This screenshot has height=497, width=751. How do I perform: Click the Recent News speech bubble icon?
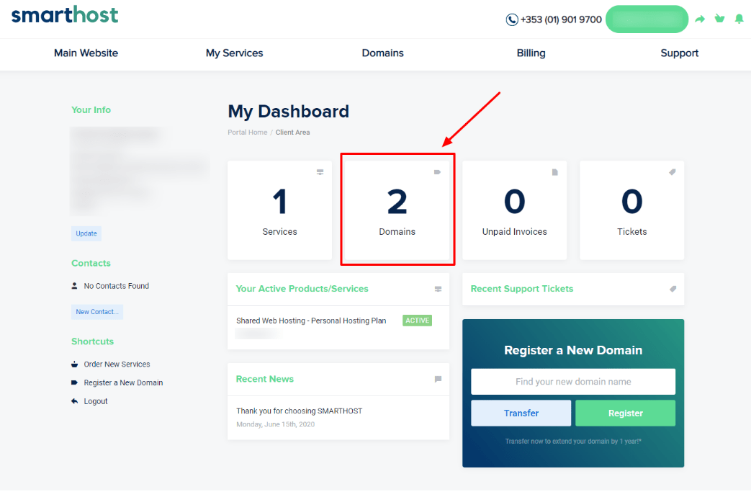click(438, 379)
